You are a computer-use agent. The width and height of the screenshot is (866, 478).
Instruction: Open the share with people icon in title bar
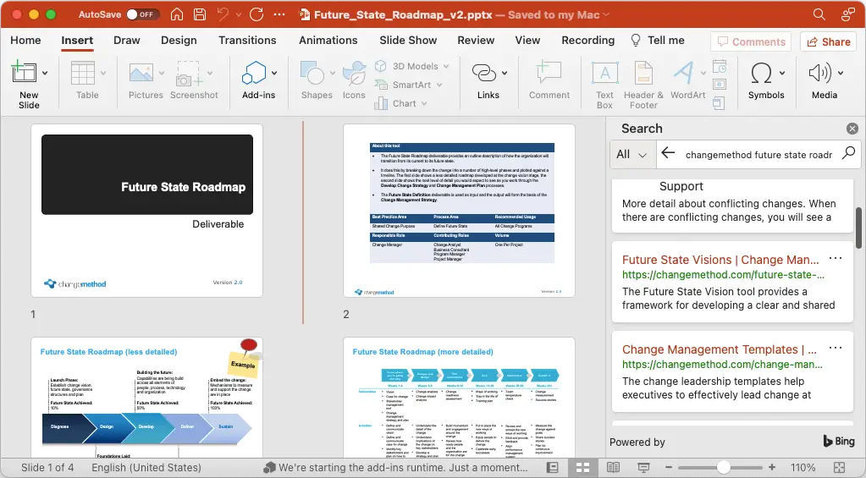(x=847, y=14)
